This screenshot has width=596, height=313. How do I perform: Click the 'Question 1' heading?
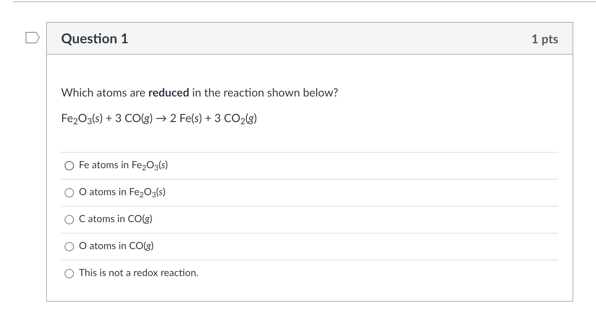94,39
